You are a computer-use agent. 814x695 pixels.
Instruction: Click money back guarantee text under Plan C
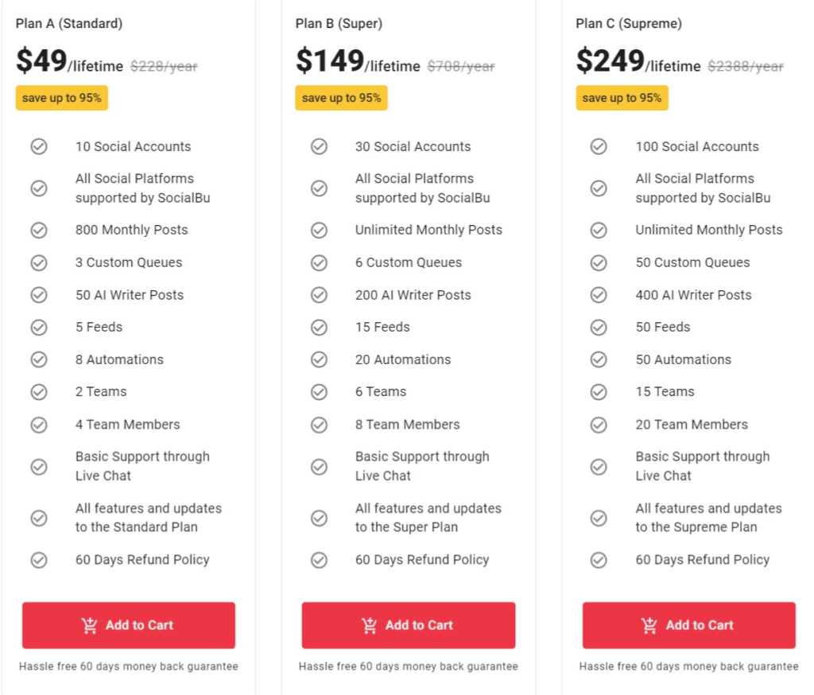[689, 666]
